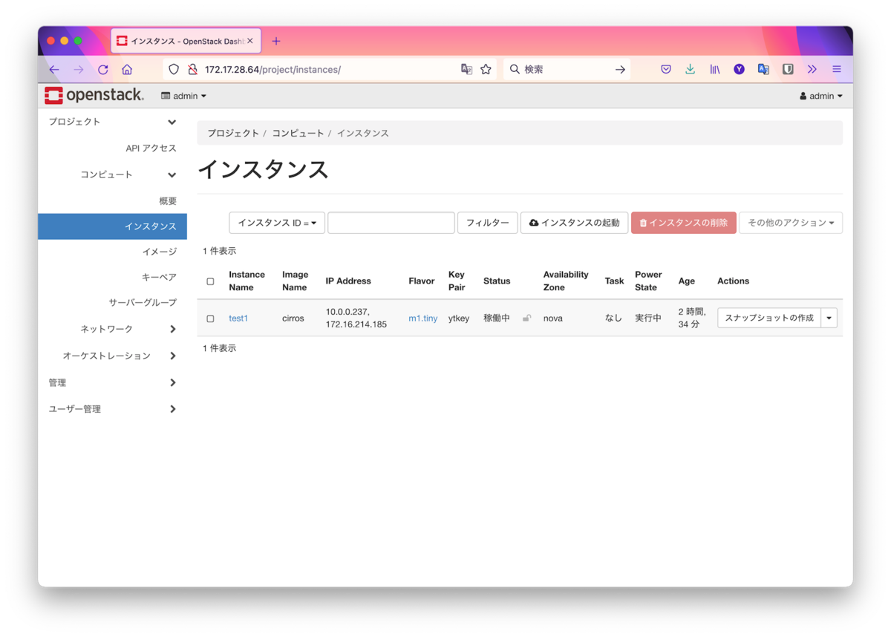Viewport: 891px width, 637px height.
Task: Click インスタンスの削除 button
Action: point(683,223)
